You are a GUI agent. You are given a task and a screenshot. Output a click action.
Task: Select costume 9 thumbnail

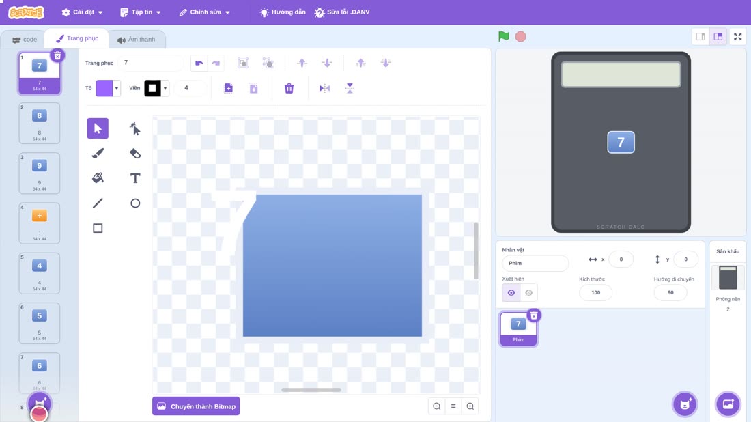(40, 173)
